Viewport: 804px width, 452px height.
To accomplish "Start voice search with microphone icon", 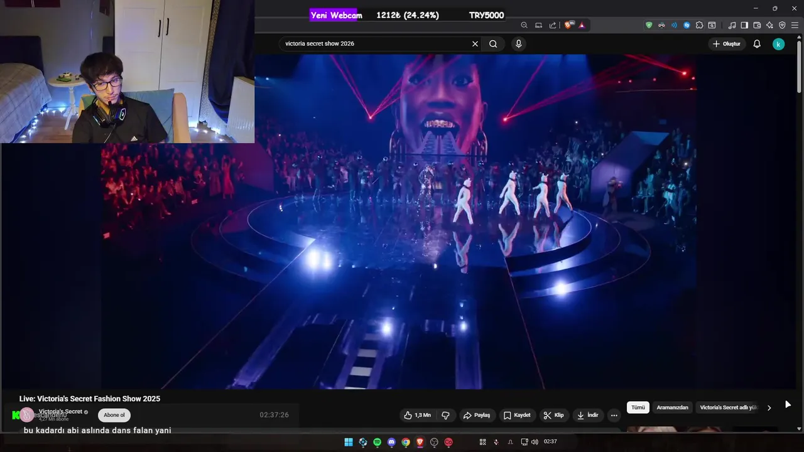I will point(518,44).
